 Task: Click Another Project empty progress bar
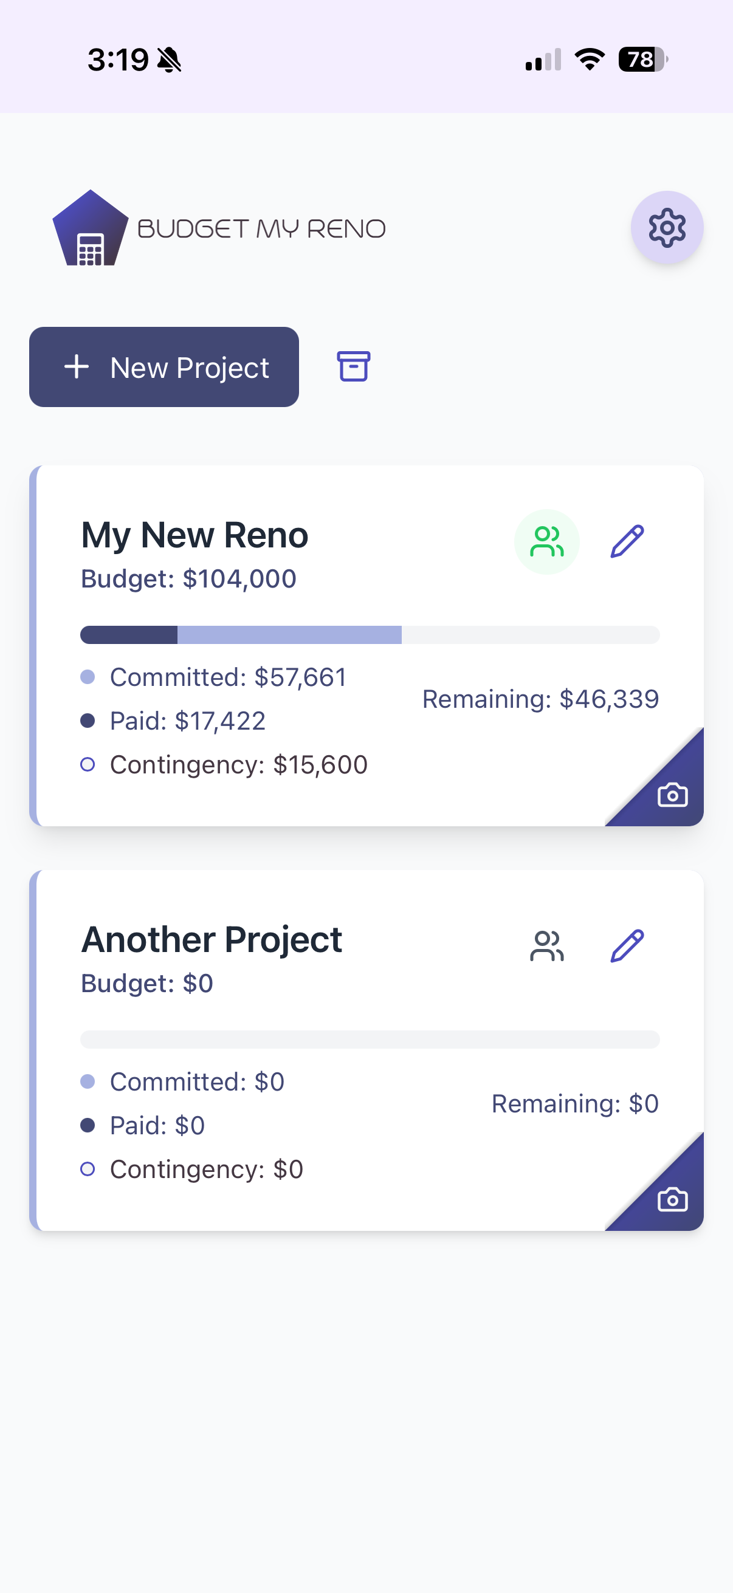pos(370,1040)
